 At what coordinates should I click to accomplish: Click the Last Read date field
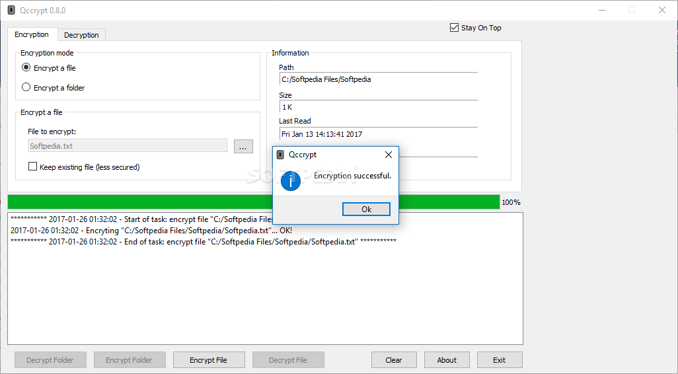[379, 134]
